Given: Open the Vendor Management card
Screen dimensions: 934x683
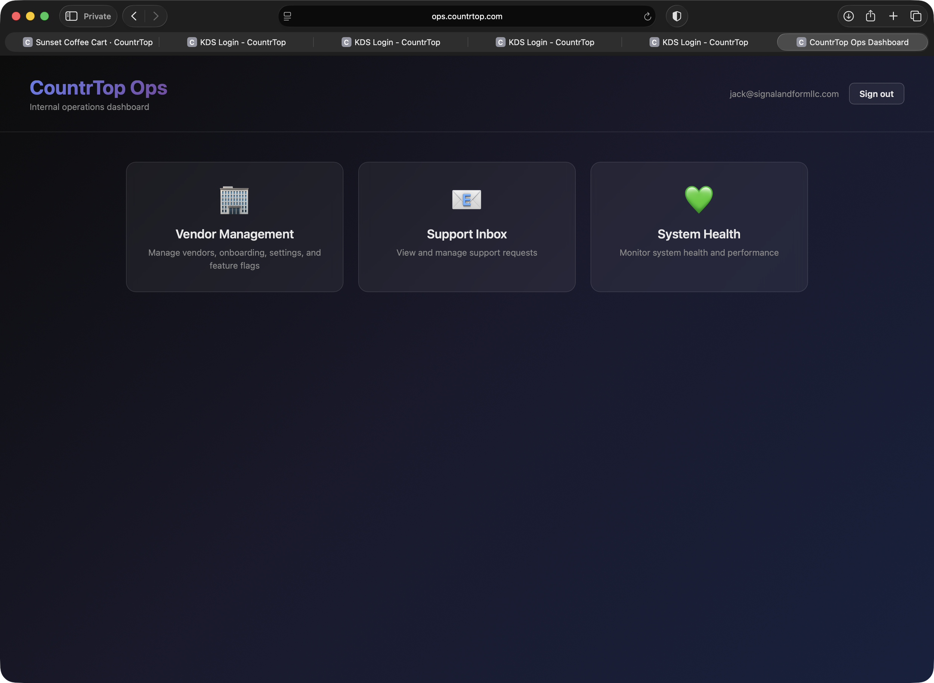Looking at the screenshot, I should point(234,226).
